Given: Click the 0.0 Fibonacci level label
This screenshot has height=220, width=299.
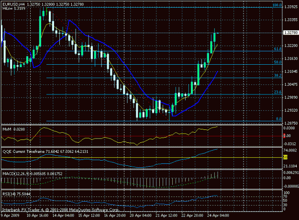Looking at the screenshot, I should tap(279, 119).
